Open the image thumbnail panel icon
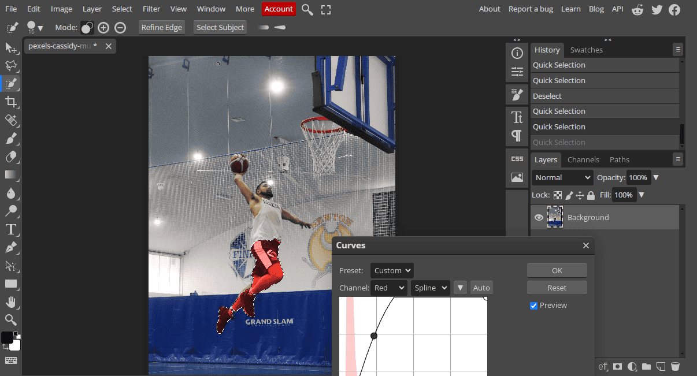 pyautogui.click(x=517, y=177)
